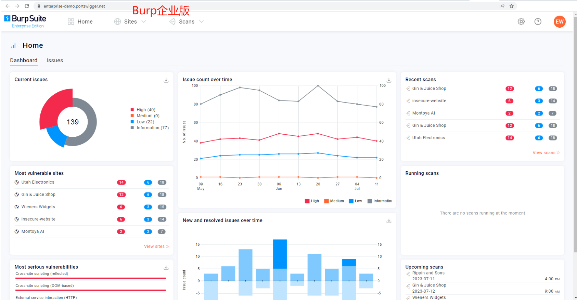Switch to the Issues tab
The height and width of the screenshot is (308, 577).
coord(55,61)
